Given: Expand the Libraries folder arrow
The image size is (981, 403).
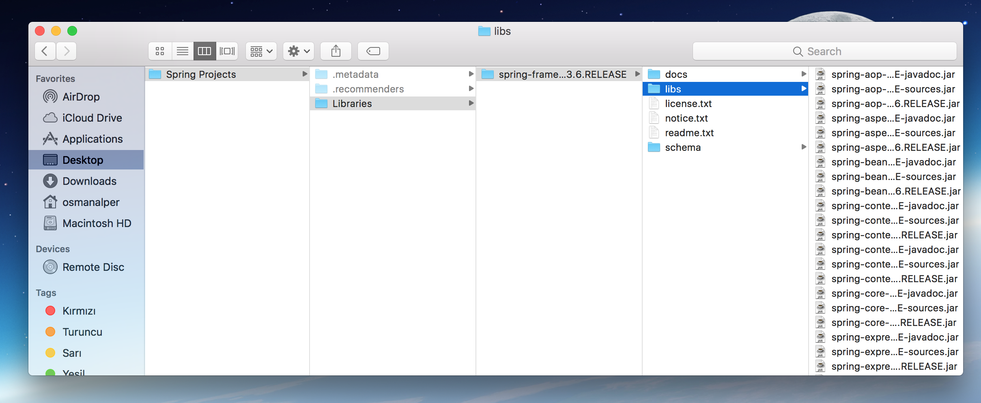Looking at the screenshot, I should point(471,103).
